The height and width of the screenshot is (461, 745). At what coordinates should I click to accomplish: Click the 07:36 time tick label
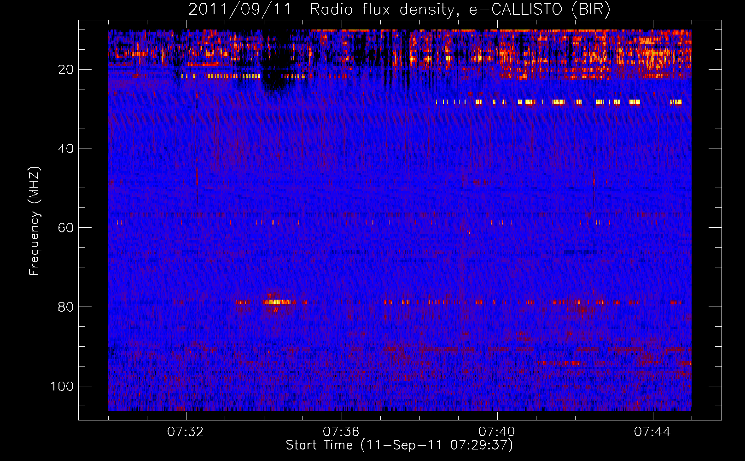click(x=341, y=432)
